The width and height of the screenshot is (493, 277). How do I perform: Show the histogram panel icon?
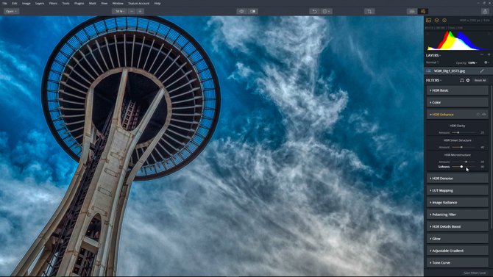pos(428,20)
